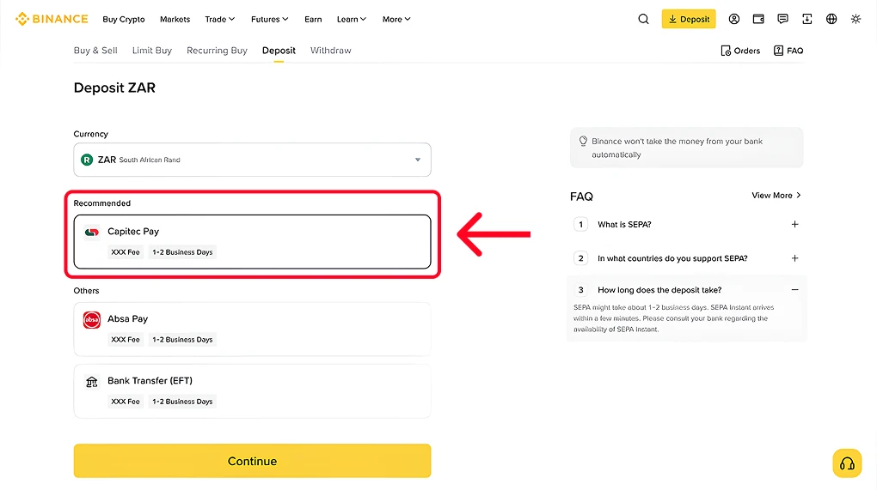Switch to the Recurring Buy tab
877x490 pixels.
click(217, 51)
